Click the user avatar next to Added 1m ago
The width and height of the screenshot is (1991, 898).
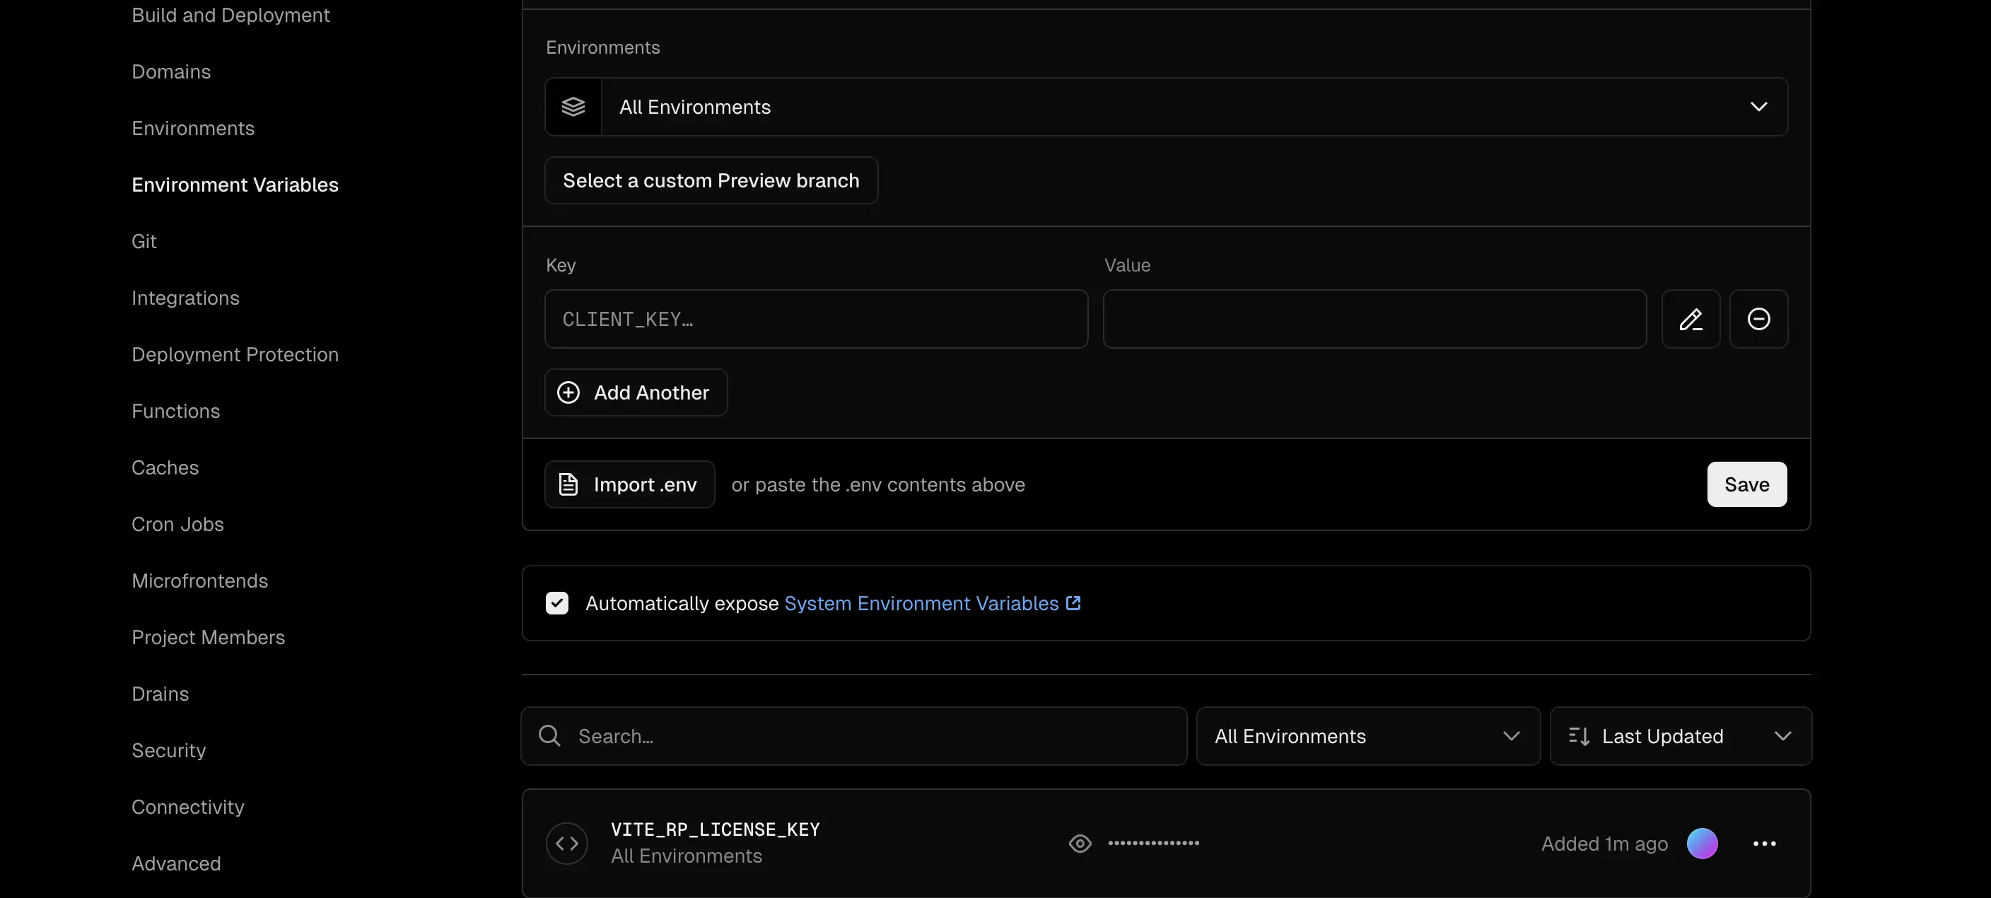click(1702, 843)
